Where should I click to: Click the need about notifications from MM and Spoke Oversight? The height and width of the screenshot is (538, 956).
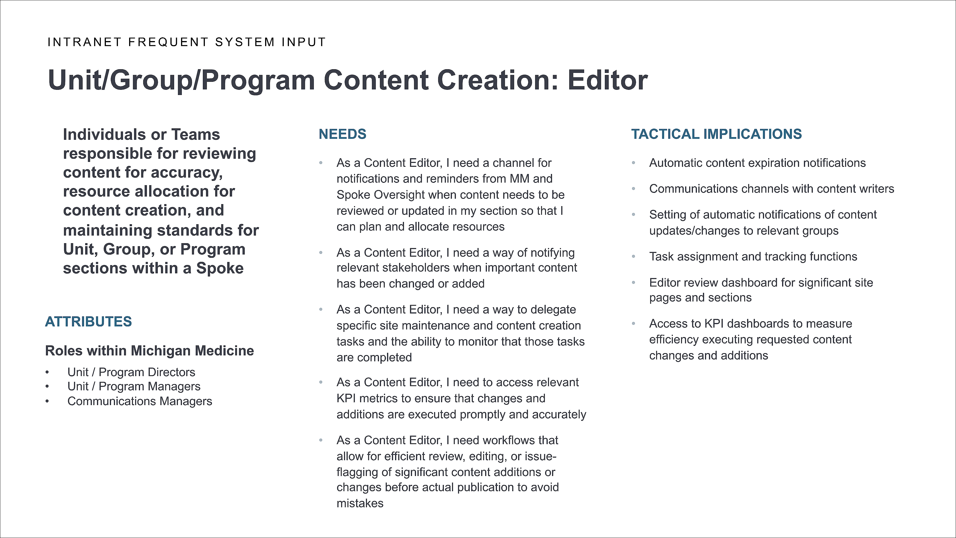450,195
